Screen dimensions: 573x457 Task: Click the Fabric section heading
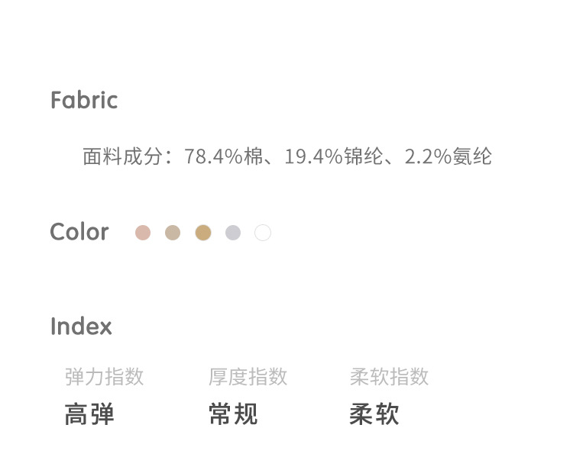84,100
